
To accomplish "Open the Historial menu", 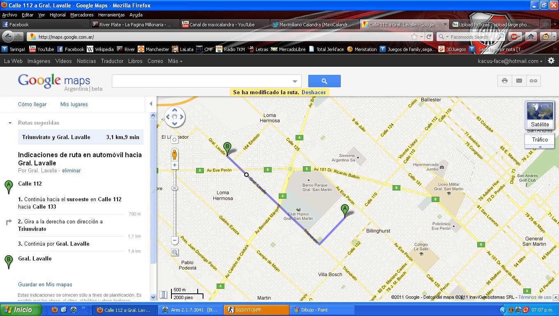I will pyautogui.click(x=58, y=15).
